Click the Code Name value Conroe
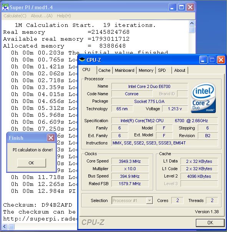 (132, 94)
